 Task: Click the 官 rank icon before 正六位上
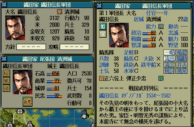pos(102,78)
